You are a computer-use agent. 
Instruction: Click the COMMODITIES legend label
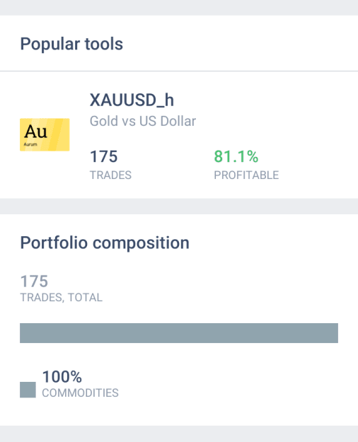(x=80, y=392)
